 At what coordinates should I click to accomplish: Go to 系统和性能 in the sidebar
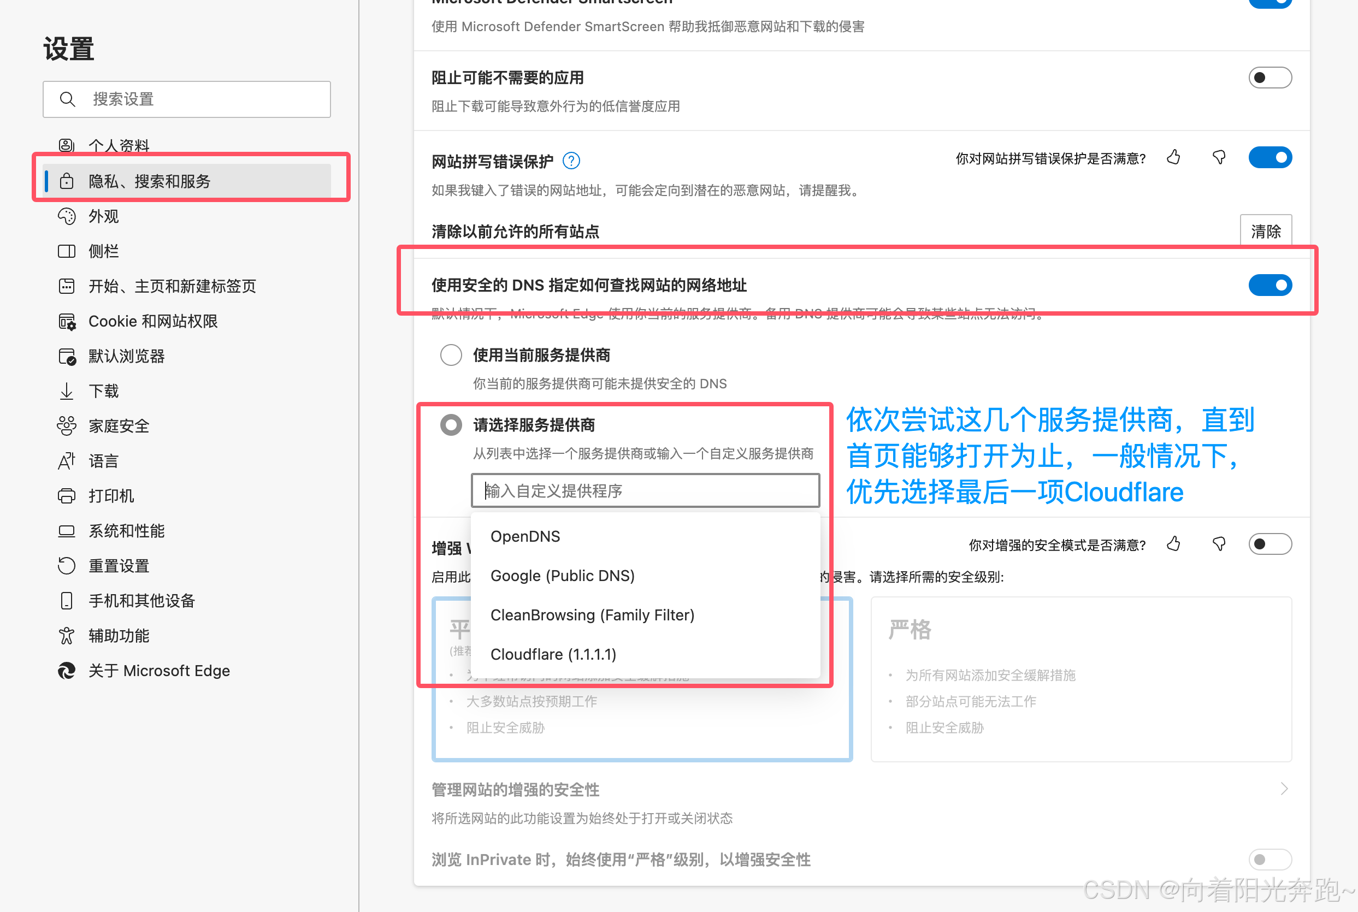(x=126, y=531)
